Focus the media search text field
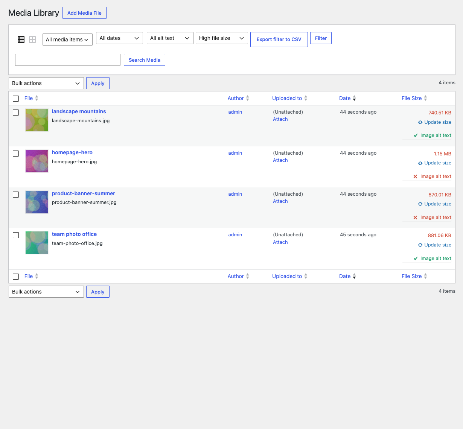The width and height of the screenshot is (463, 429). click(x=68, y=60)
